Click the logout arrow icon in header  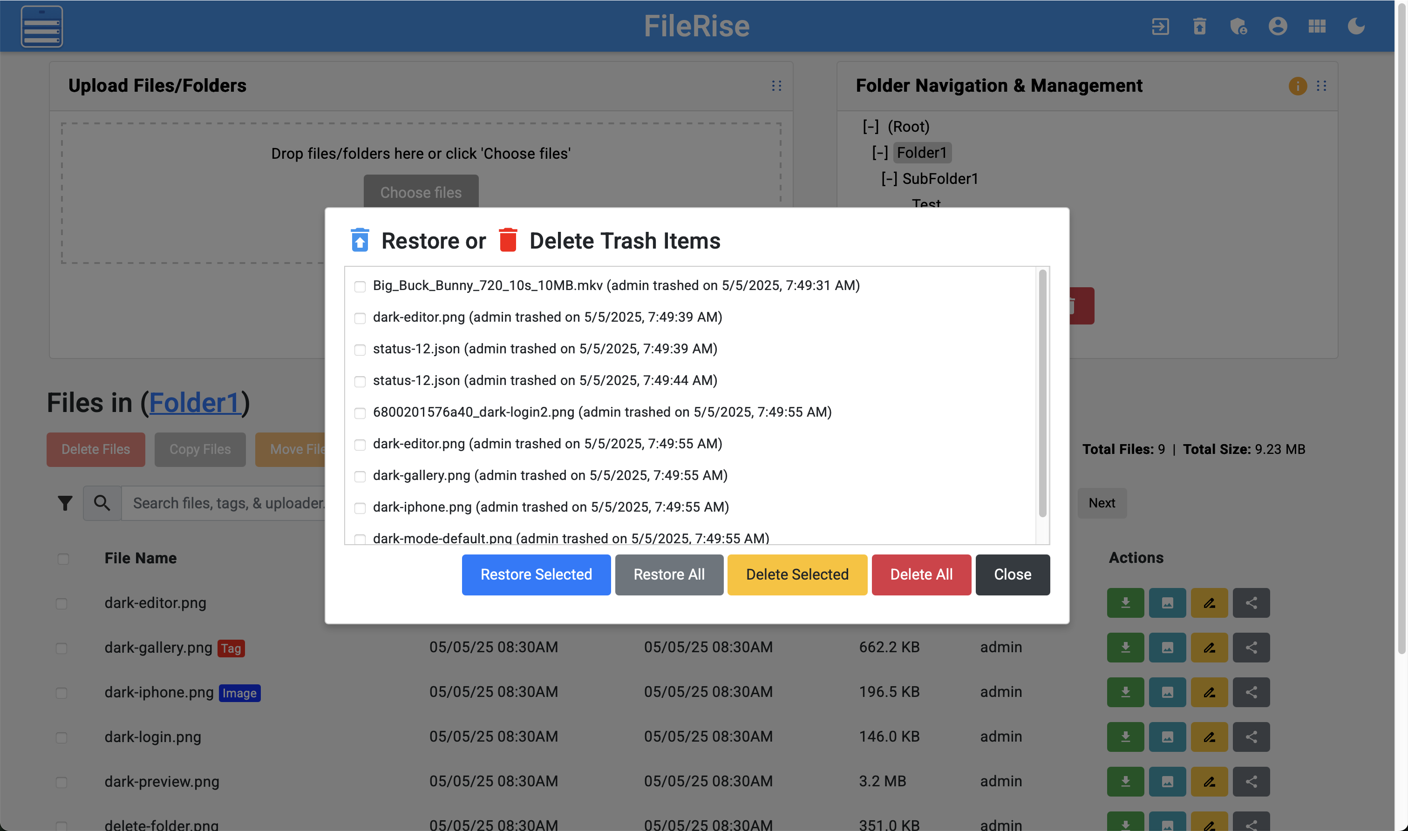click(x=1160, y=27)
